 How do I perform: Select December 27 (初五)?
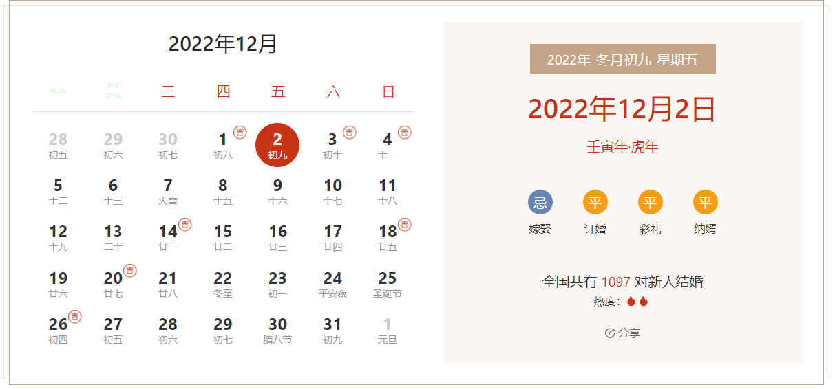pos(113,331)
